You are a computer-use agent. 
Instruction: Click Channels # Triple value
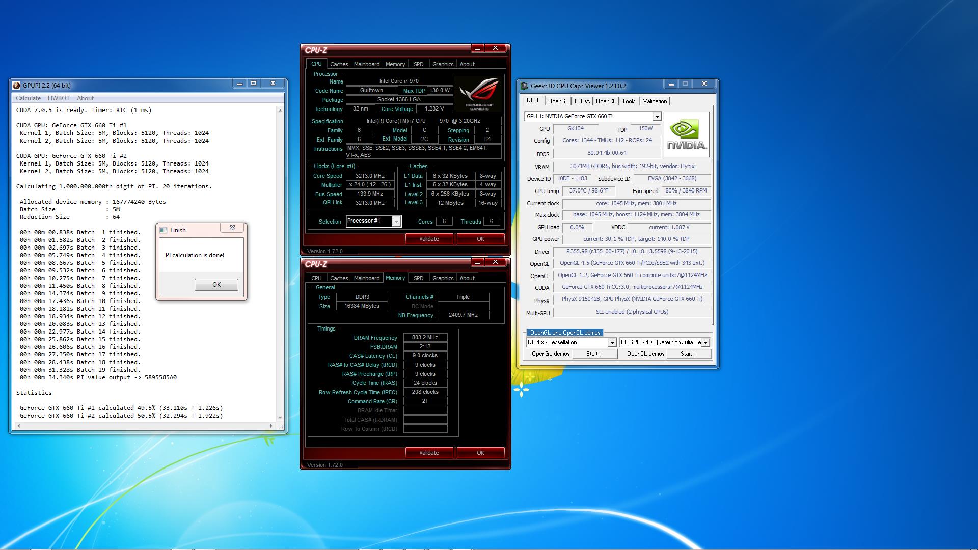463,297
